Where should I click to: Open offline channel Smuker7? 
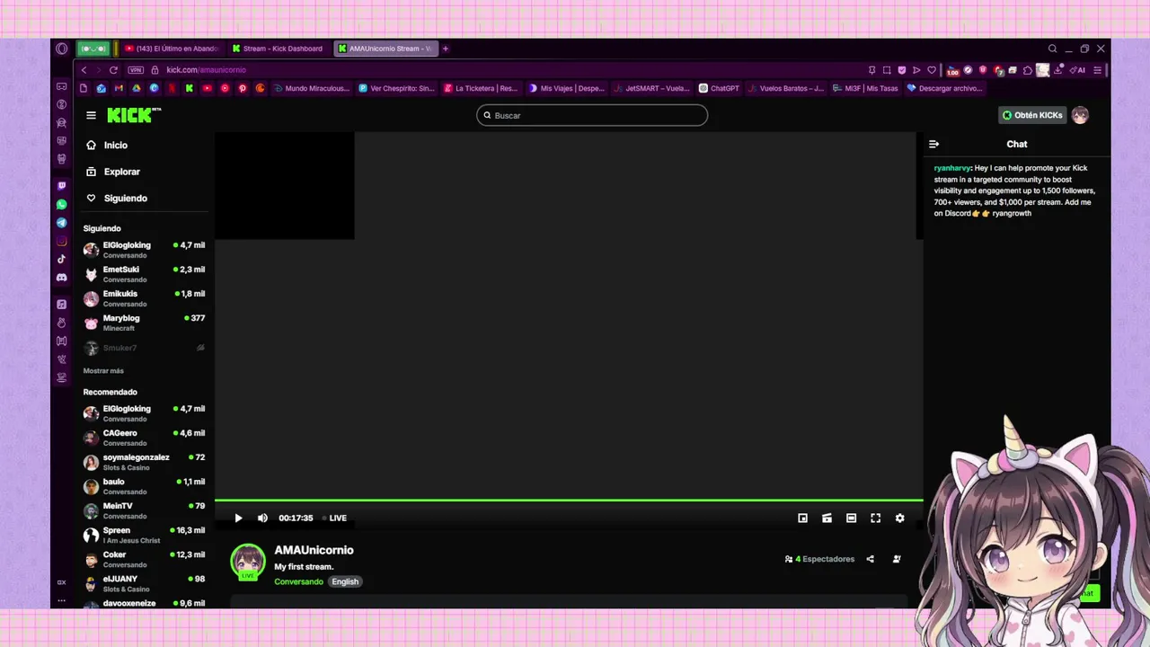pos(144,348)
